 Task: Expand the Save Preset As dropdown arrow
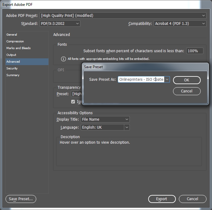pyautogui.click(x=167, y=80)
